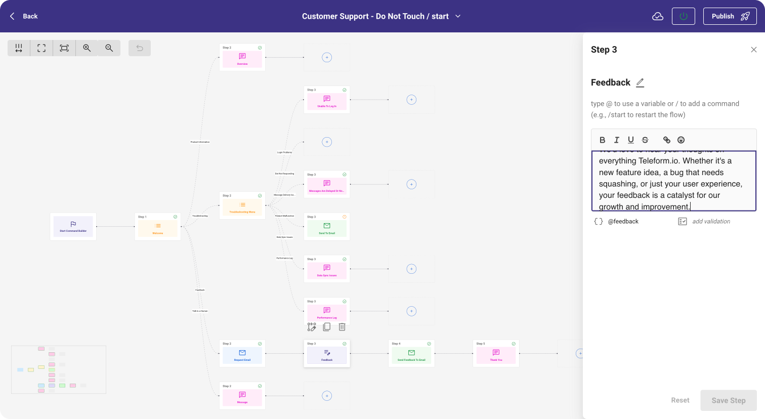Select the Request Email node

tap(242, 354)
